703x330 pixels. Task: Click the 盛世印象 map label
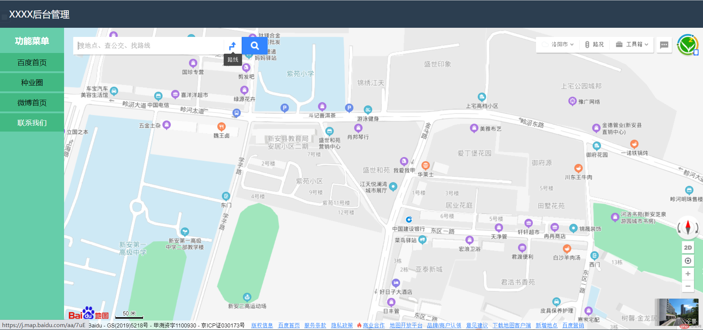(438, 64)
